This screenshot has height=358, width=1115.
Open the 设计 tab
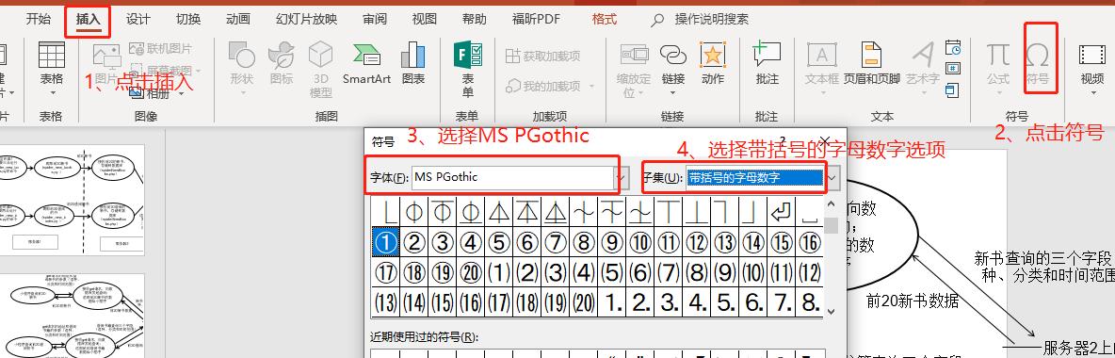pos(137,20)
